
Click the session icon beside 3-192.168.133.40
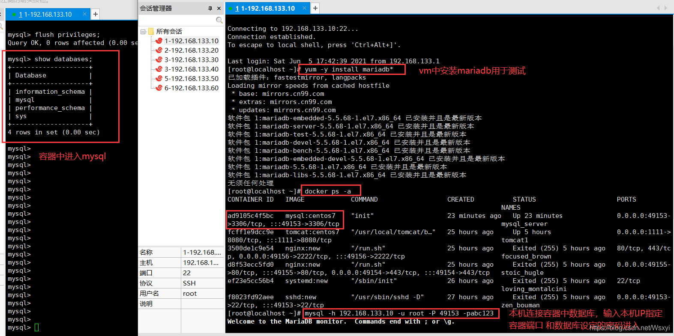tap(159, 69)
